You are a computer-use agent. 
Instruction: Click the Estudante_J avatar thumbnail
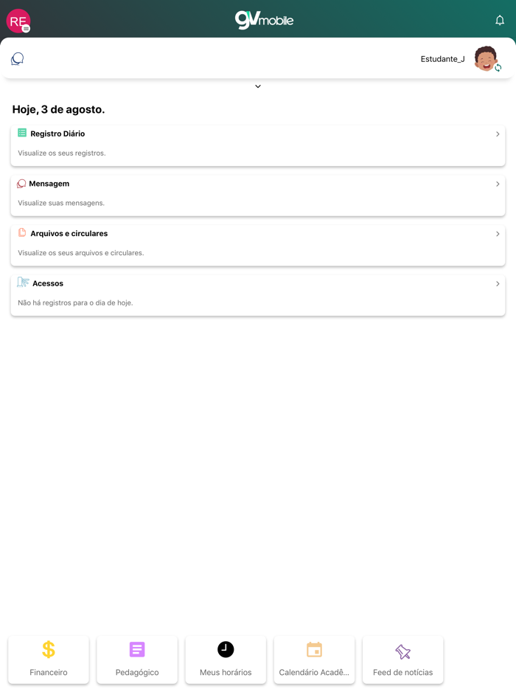click(x=485, y=58)
